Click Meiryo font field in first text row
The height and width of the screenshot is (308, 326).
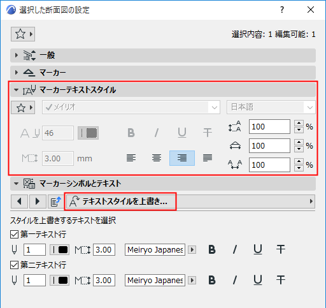(155, 250)
